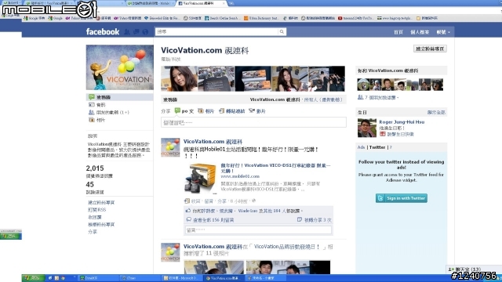Open the messages icon in Facebook header
The width and height of the screenshot is (502, 282).
136,31
